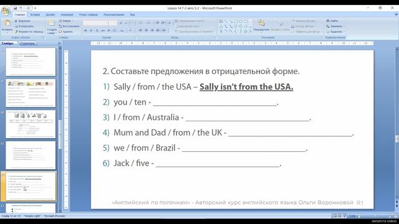Open the Вставка ribbon tab
The height and width of the screenshot is (224, 399).
[35, 14]
